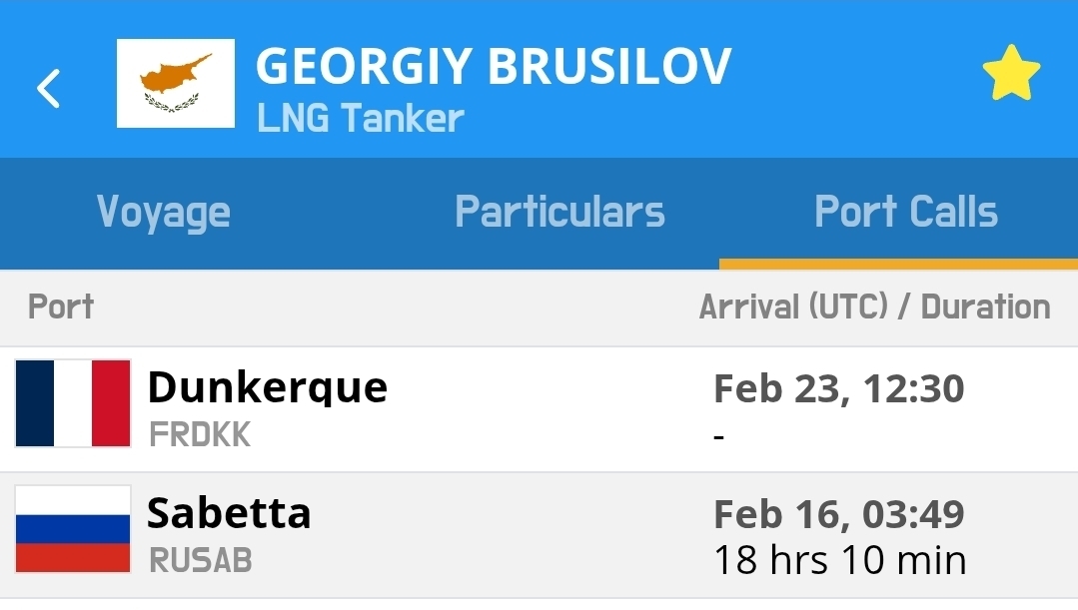1078x610 pixels.
Task: Click the Port column header
Action: [61, 306]
